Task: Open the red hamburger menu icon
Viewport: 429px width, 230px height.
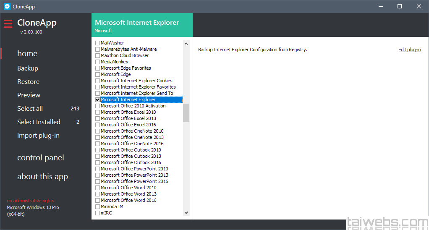Action: click(x=8, y=24)
